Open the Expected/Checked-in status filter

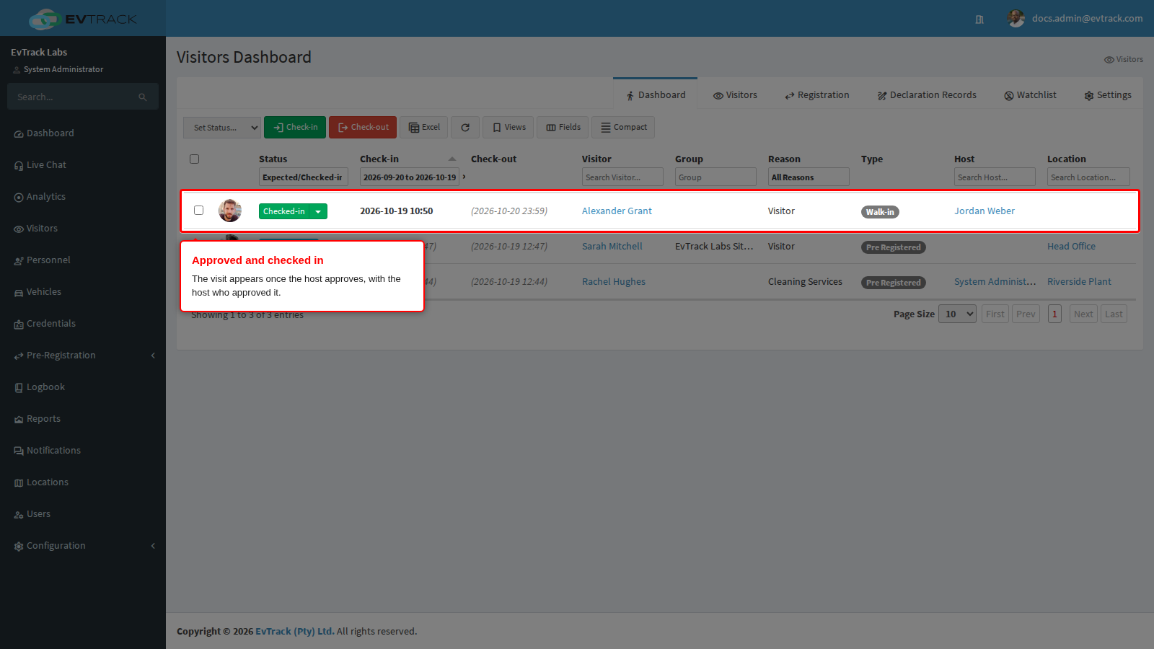[x=304, y=177]
